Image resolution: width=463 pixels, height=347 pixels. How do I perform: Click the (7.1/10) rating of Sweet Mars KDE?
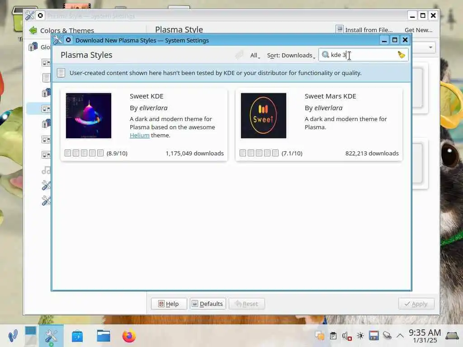pos(292,154)
